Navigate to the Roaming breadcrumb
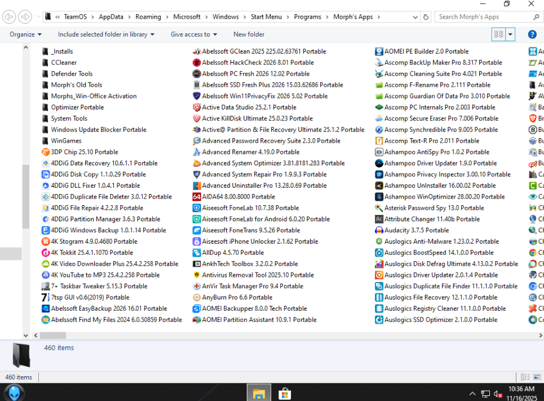Screen dimensions: 544x401 point(148,17)
